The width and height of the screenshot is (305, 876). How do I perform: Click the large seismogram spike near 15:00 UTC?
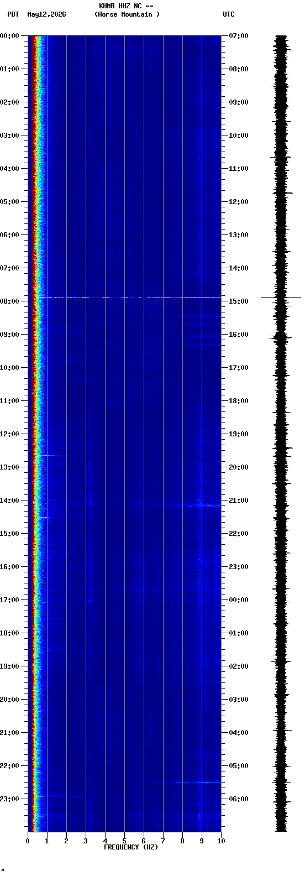281,298
